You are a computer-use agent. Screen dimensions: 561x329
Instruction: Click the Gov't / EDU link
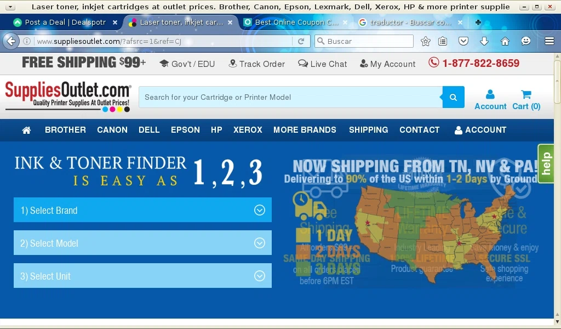point(187,64)
